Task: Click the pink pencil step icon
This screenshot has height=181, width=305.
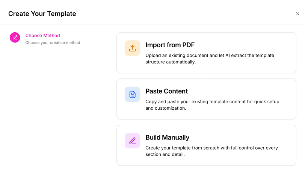Action: coord(15,37)
